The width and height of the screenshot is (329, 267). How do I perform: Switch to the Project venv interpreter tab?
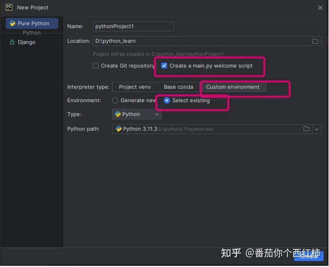(x=135, y=87)
